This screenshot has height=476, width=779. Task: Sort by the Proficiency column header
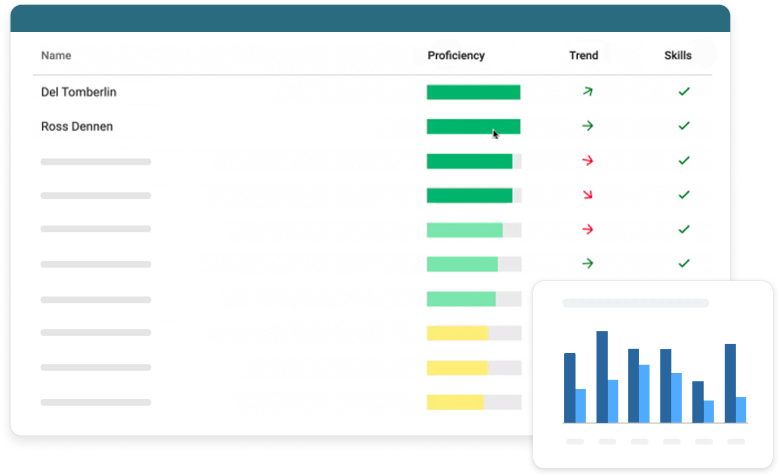pos(456,55)
